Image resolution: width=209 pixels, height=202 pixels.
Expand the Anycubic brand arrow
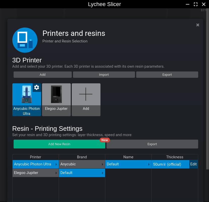(x=102, y=164)
